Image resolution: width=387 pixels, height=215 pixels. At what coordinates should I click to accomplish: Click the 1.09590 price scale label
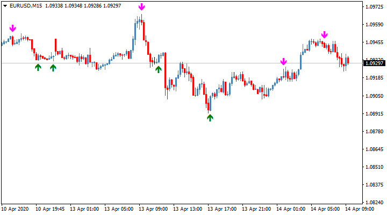click(x=374, y=25)
